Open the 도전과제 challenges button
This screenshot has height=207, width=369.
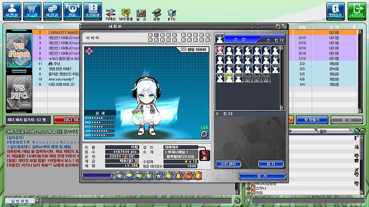coord(93,11)
